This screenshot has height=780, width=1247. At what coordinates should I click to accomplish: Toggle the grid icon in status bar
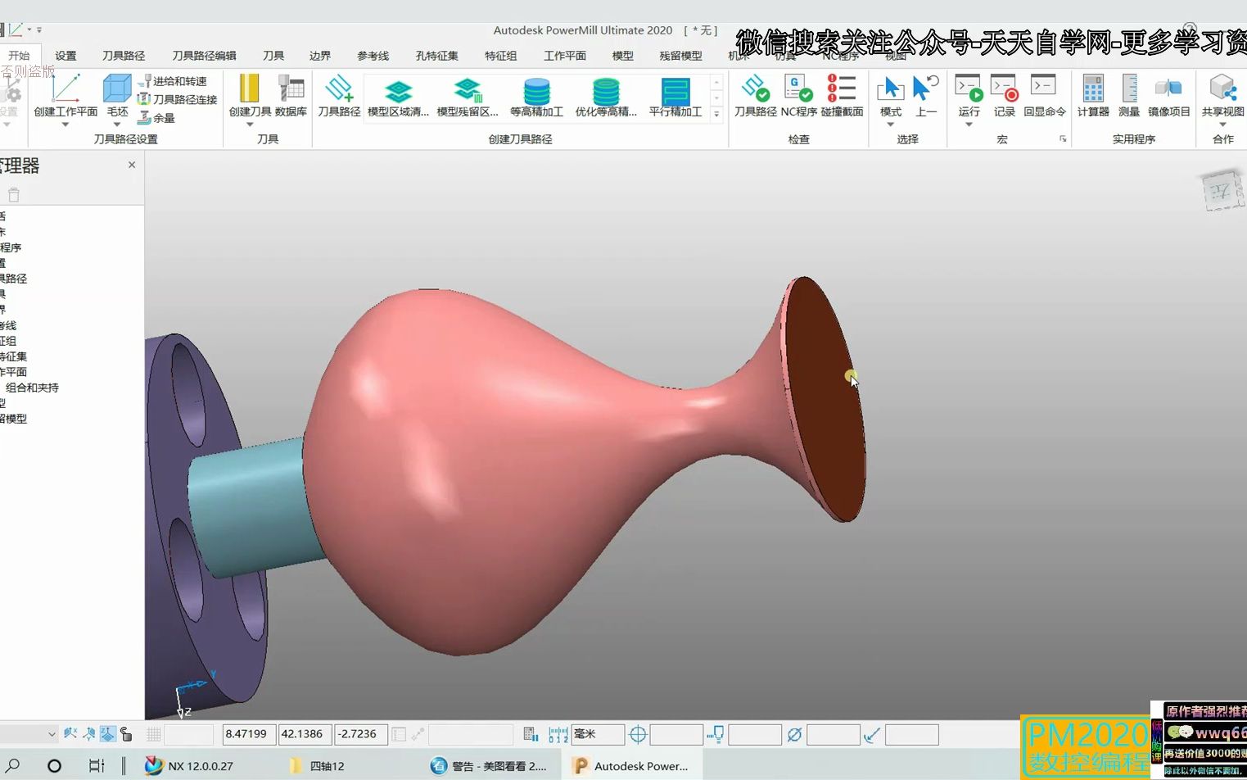point(153,734)
